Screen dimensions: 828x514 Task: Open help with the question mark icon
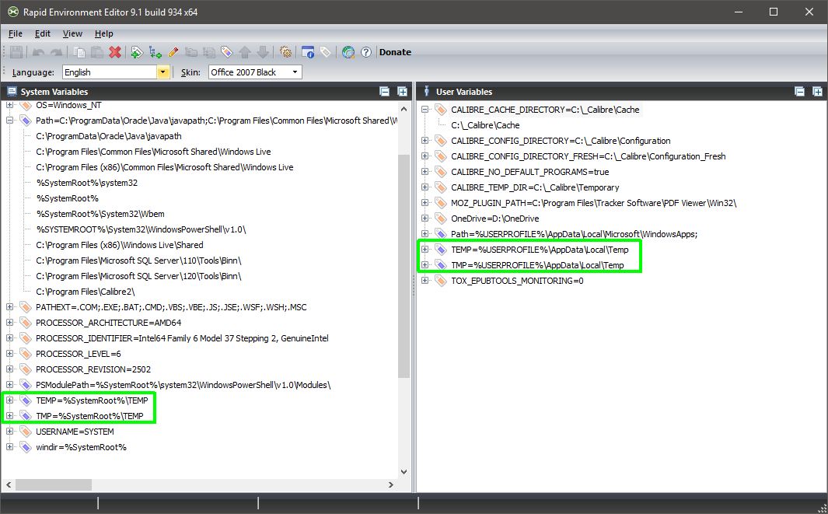tap(366, 52)
